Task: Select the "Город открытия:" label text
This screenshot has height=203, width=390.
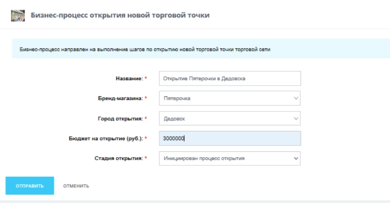Action: [x=120, y=118]
